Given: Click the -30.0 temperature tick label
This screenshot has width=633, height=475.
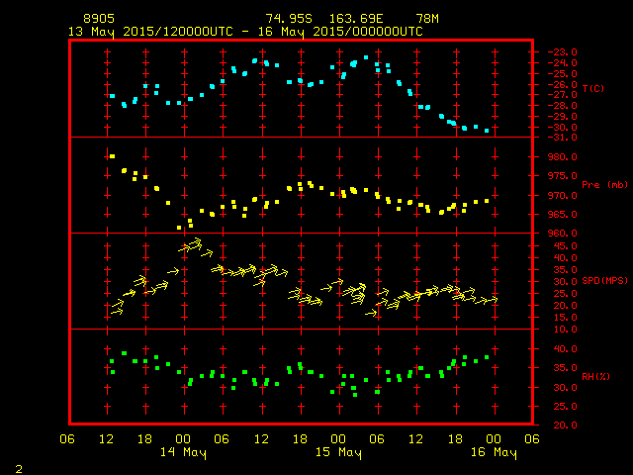Looking at the screenshot, I should click(x=562, y=128).
